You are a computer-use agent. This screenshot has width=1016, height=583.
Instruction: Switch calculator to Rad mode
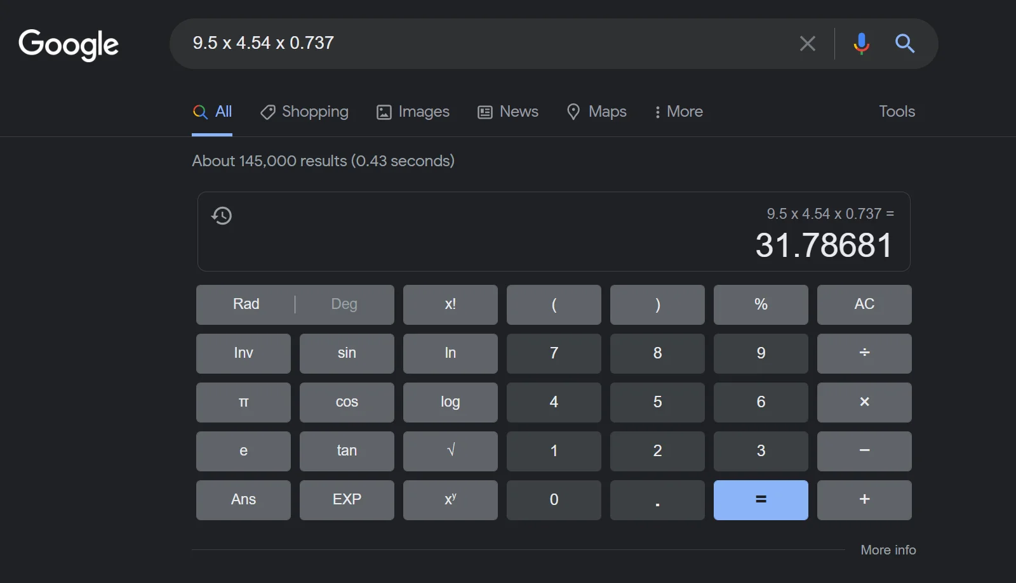[x=246, y=305]
